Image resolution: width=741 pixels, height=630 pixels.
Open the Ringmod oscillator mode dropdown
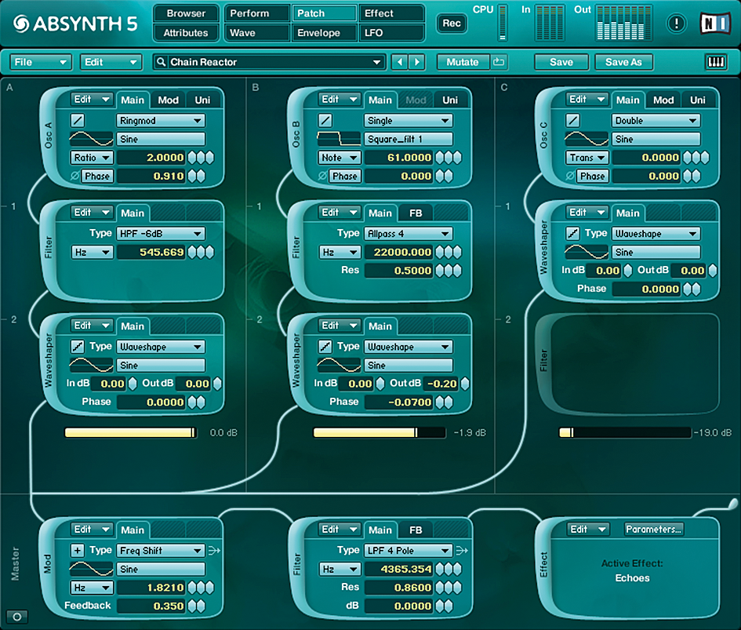click(x=160, y=120)
